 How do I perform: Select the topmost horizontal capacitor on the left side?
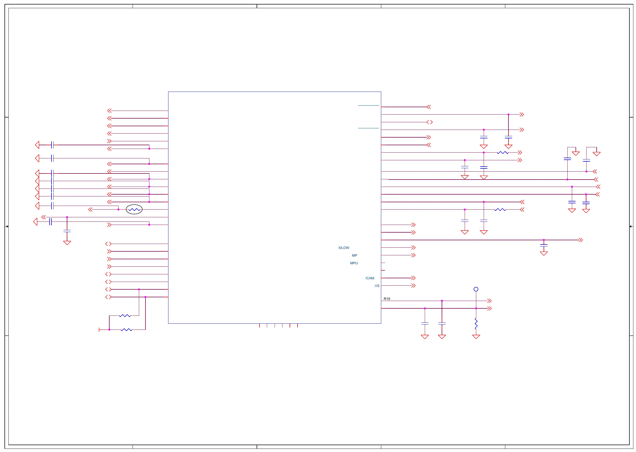[52, 145]
